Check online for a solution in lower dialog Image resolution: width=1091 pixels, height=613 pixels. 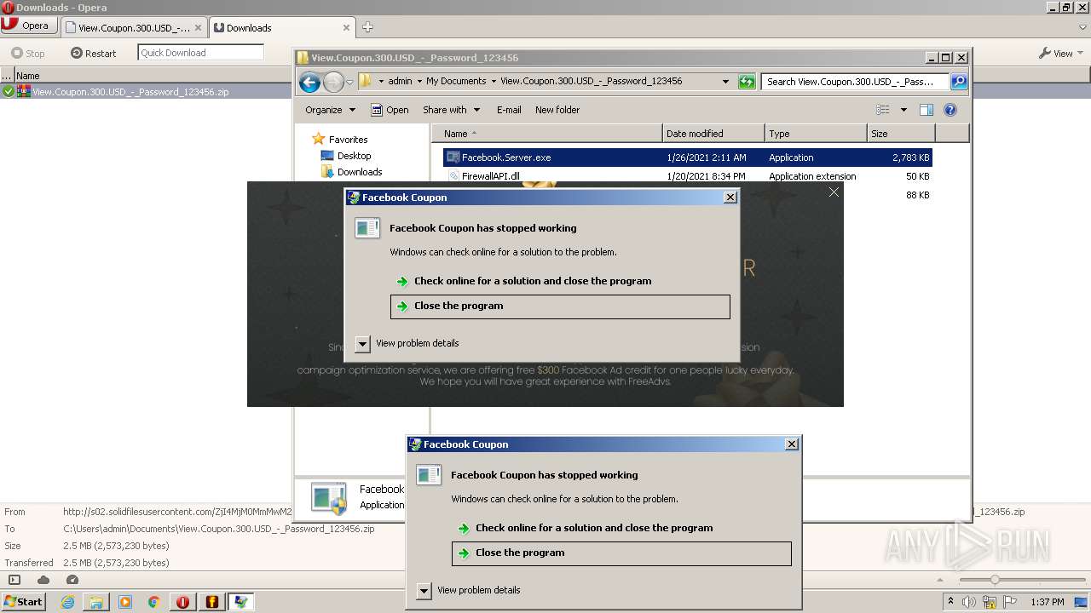[x=621, y=528]
